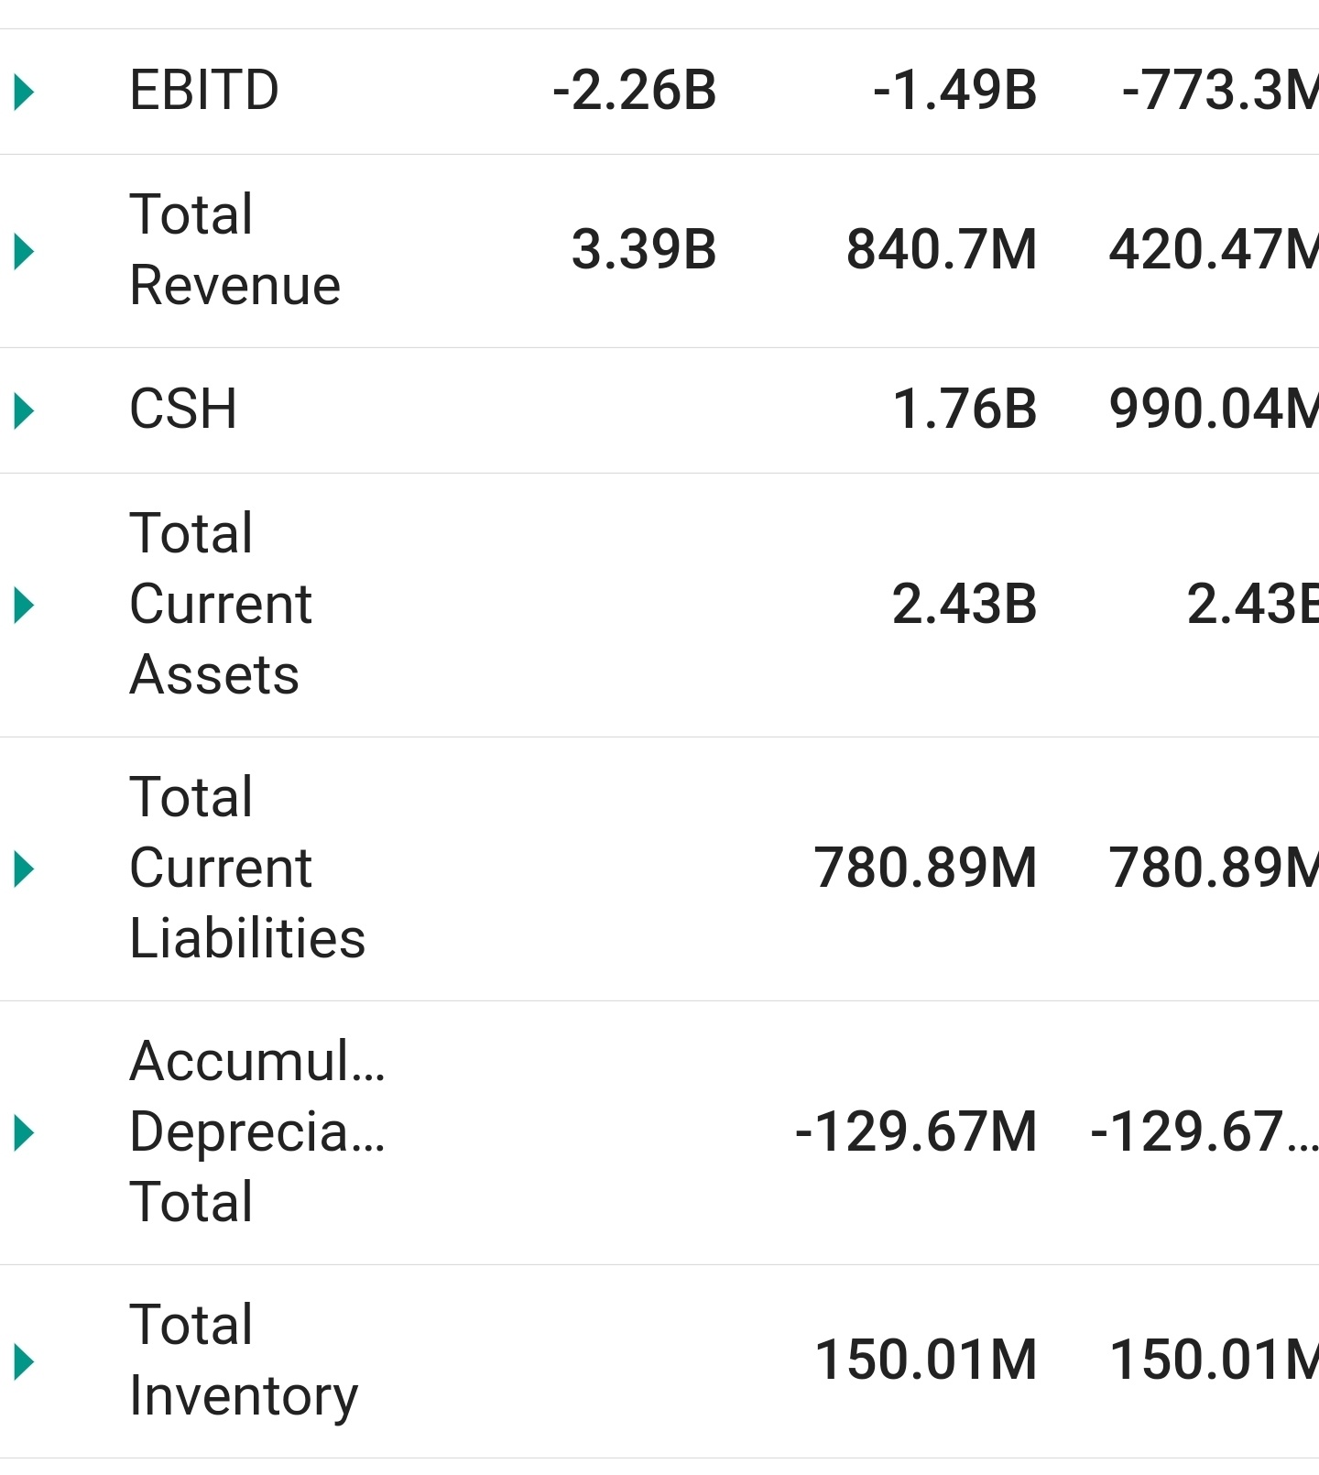This screenshot has height=1475, width=1319.
Task: Click the EBITD value -2.26B
Action: coord(635,91)
